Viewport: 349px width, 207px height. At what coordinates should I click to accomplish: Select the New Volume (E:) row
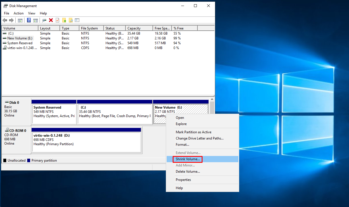20,38
